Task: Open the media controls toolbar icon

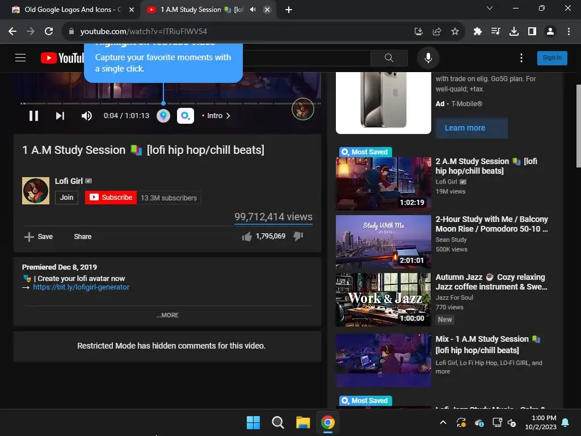Action: pos(495,32)
